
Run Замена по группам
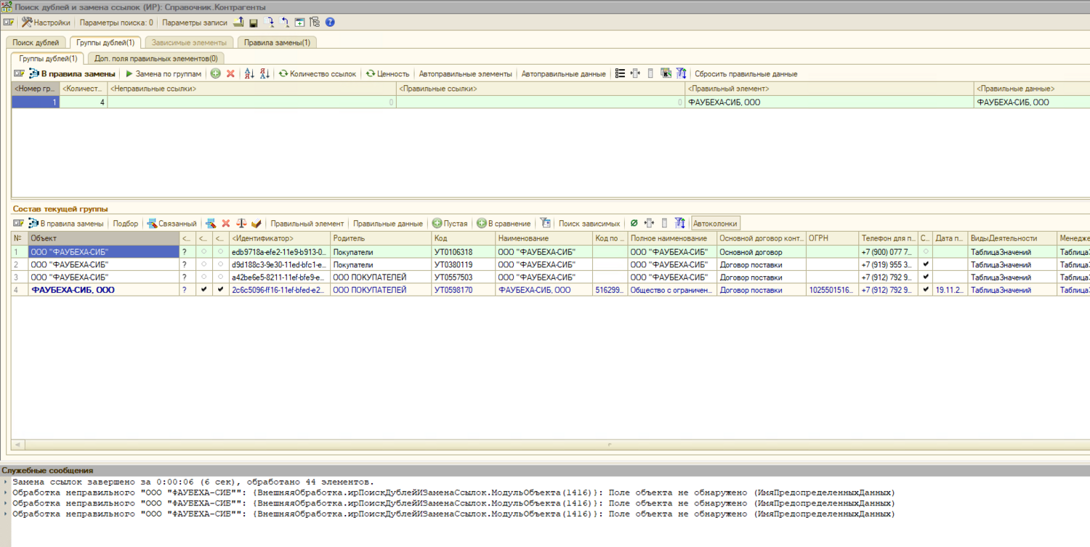coord(163,73)
